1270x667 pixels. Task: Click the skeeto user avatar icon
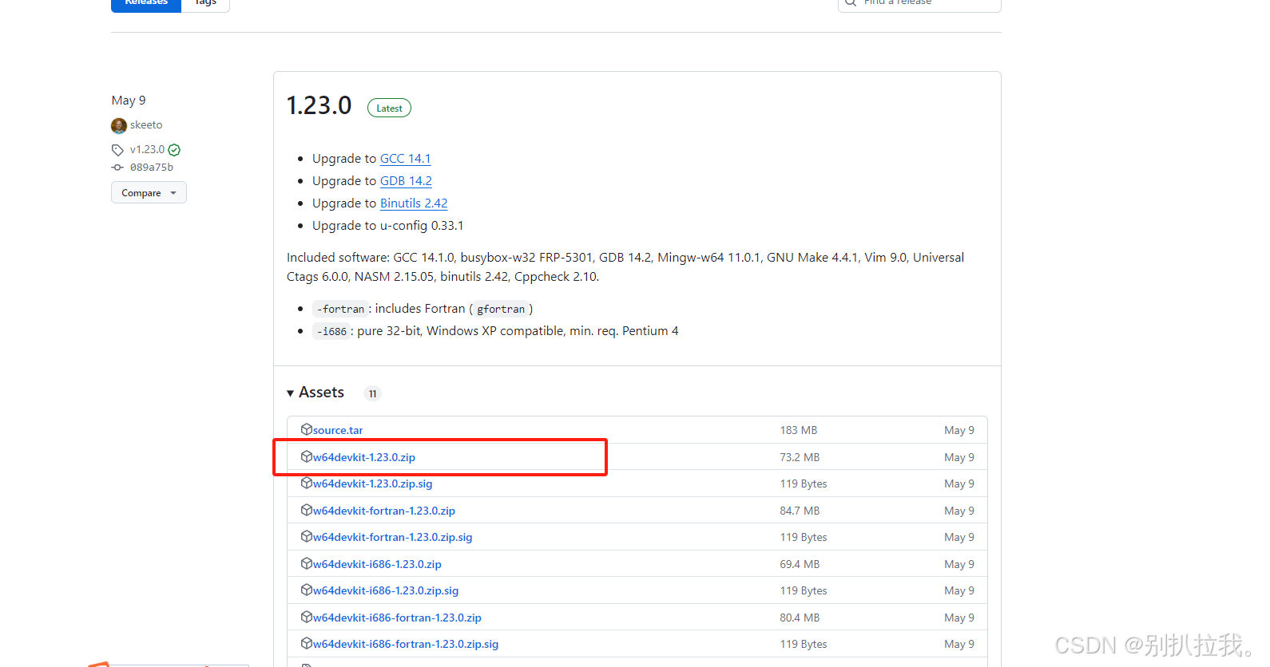[119, 125]
